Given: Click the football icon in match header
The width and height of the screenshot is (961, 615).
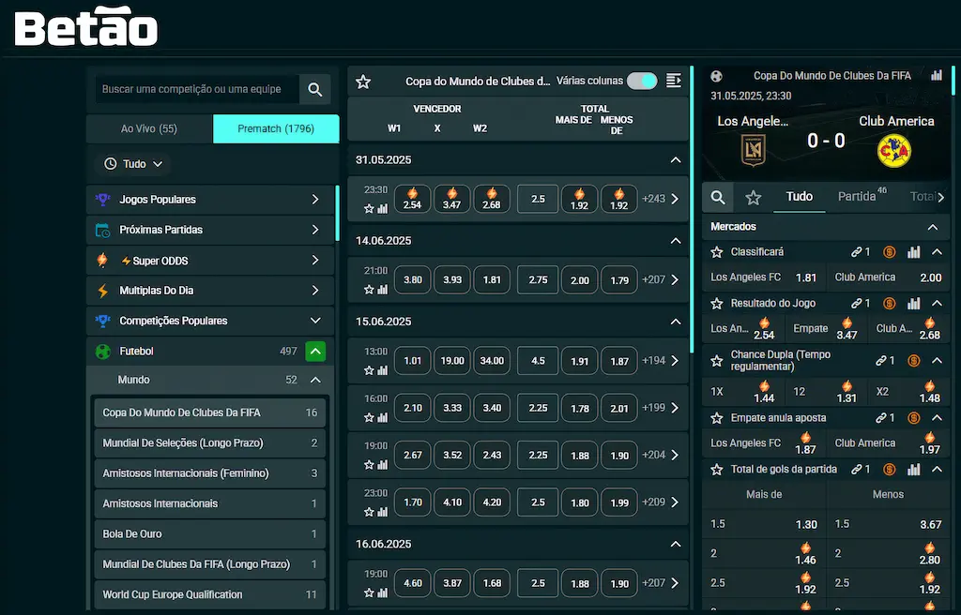Looking at the screenshot, I should (716, 77).
